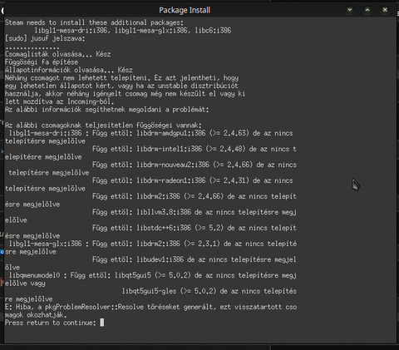399x350 pixels.
Task: Click the Package Install title text
Action: [185, 10]
